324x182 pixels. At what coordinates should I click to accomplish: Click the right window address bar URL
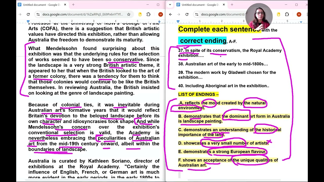coord(223,14)
